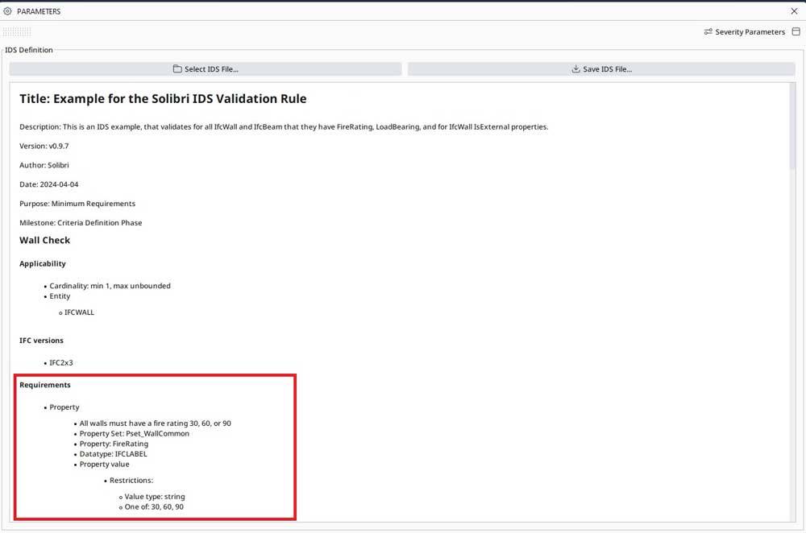Click the 'IDS Definition' group label
Viewport: 806px width, 533px height.
[x=29, y=50]
